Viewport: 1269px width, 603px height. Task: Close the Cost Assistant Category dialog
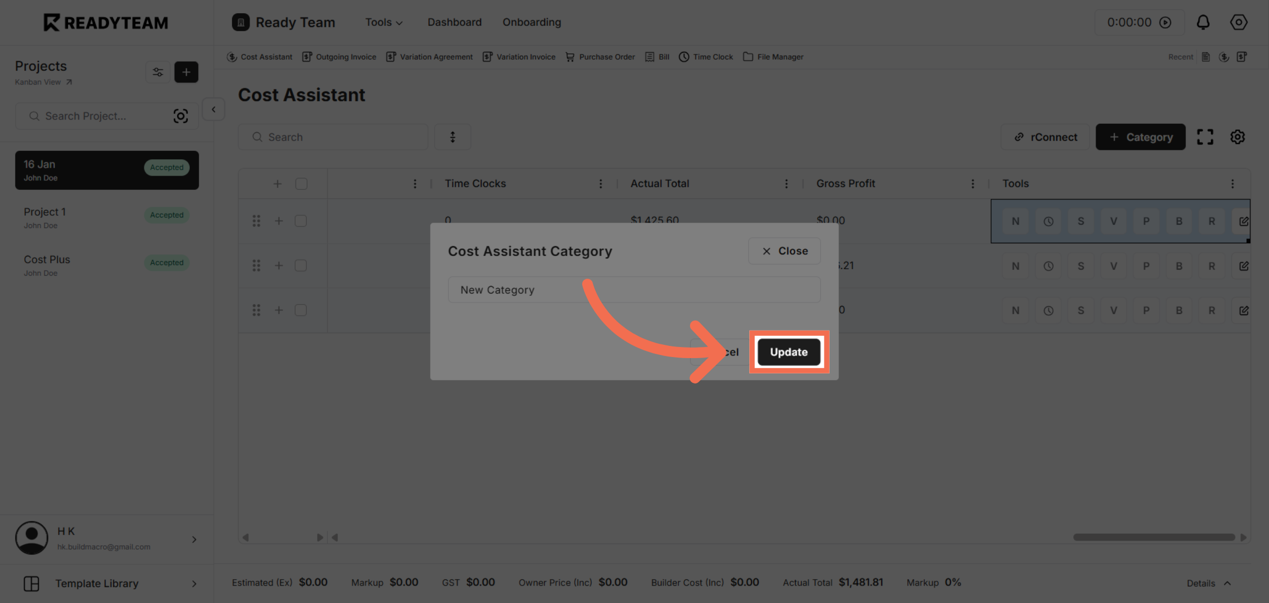pos(784,251)
